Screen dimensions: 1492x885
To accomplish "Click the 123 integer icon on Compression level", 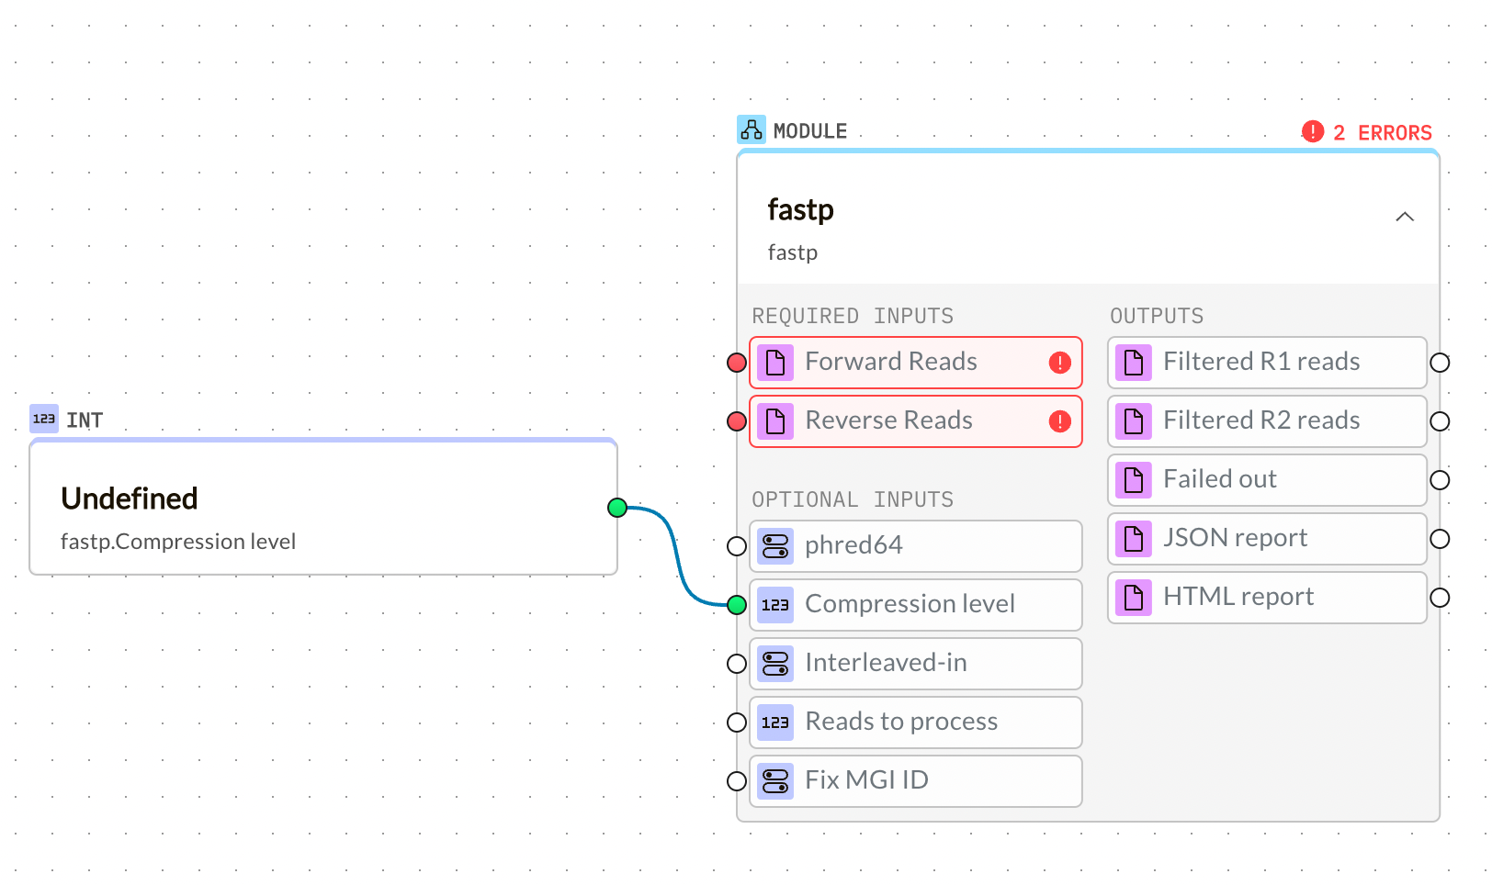I will click(774, 604).
